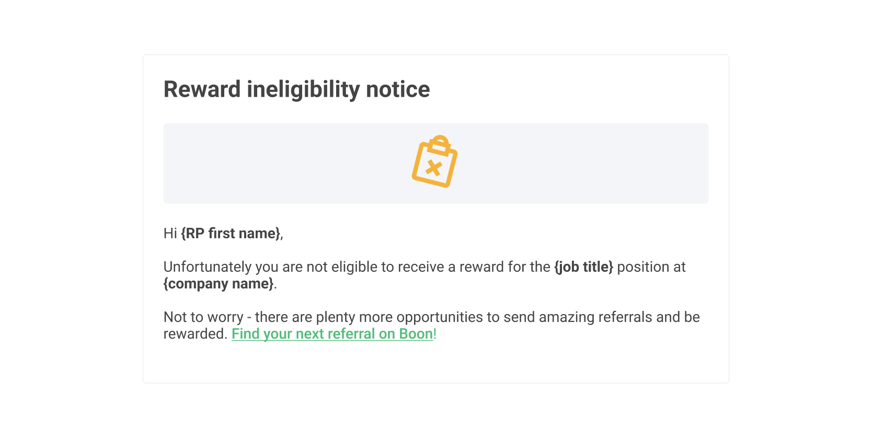The width and height of the screenshot is (873, 441).
Task: Click the orange clipboard ineligibility icon
Action: [435, 161]
